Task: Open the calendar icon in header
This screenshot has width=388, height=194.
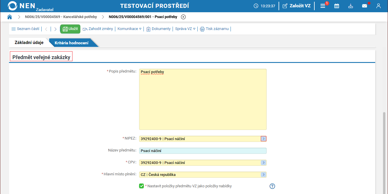Action: 337,6
